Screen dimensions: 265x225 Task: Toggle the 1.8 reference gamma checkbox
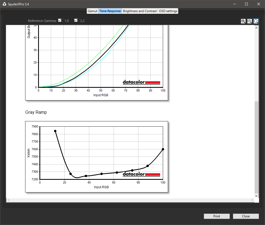[x=60, y=20]
